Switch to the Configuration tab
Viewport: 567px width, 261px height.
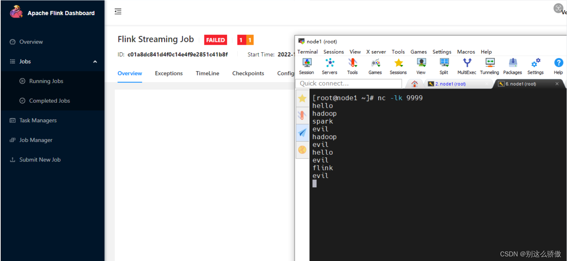[x=286, y=73]
